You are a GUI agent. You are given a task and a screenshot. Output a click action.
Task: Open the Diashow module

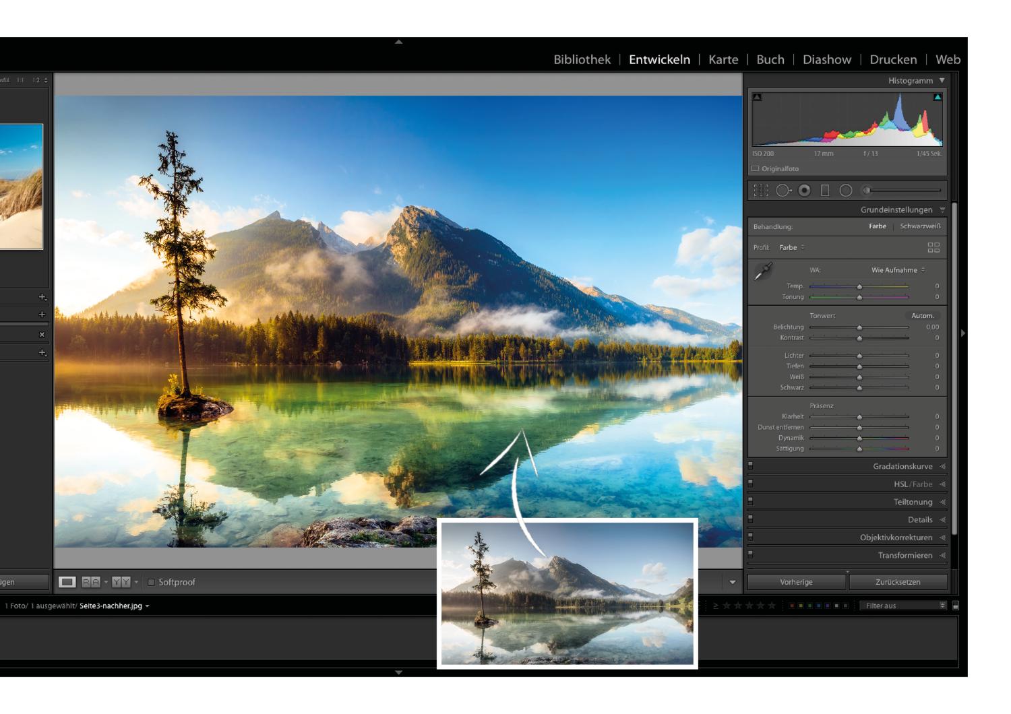828,59
